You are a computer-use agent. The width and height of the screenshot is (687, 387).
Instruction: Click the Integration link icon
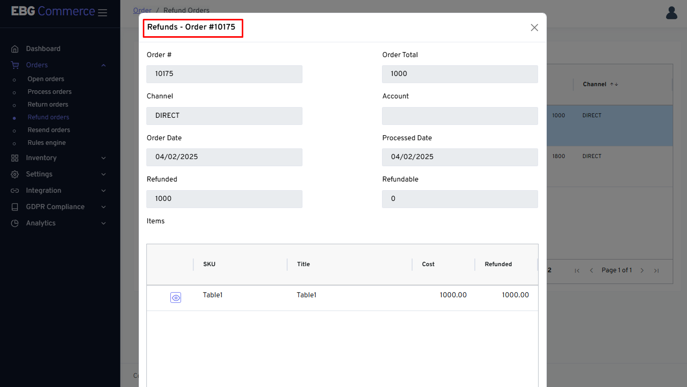click(x=15, y=191)
